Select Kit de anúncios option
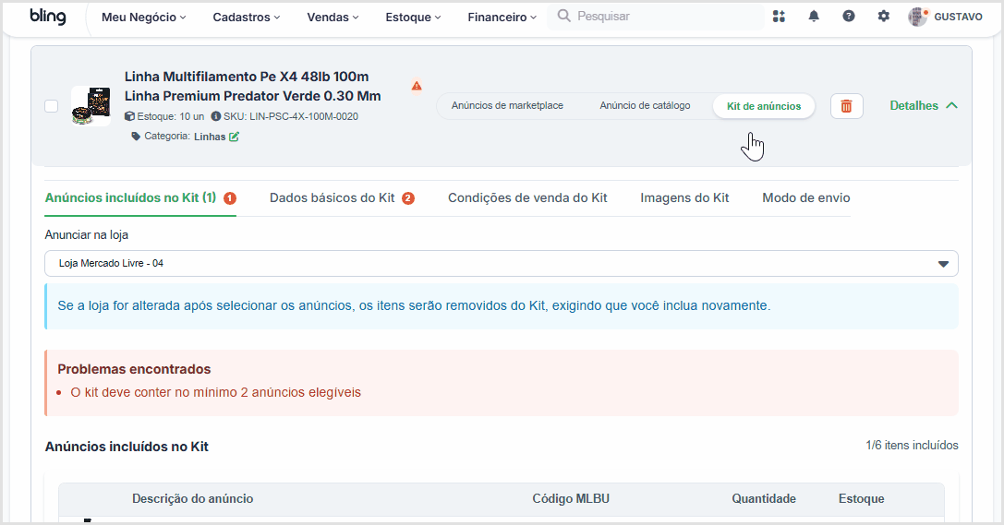The width and height of the screenshot is (1004, 525). click(764, 106)
